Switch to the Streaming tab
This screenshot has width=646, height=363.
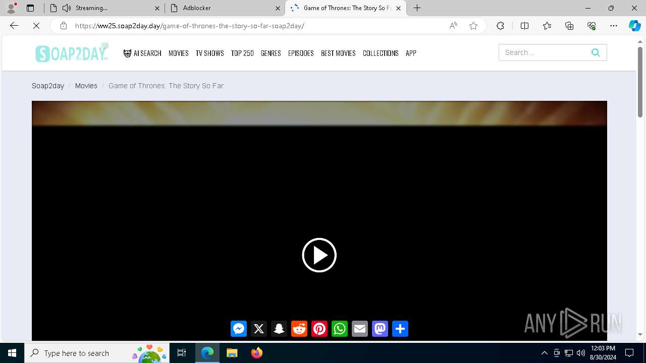coord(104,8)
